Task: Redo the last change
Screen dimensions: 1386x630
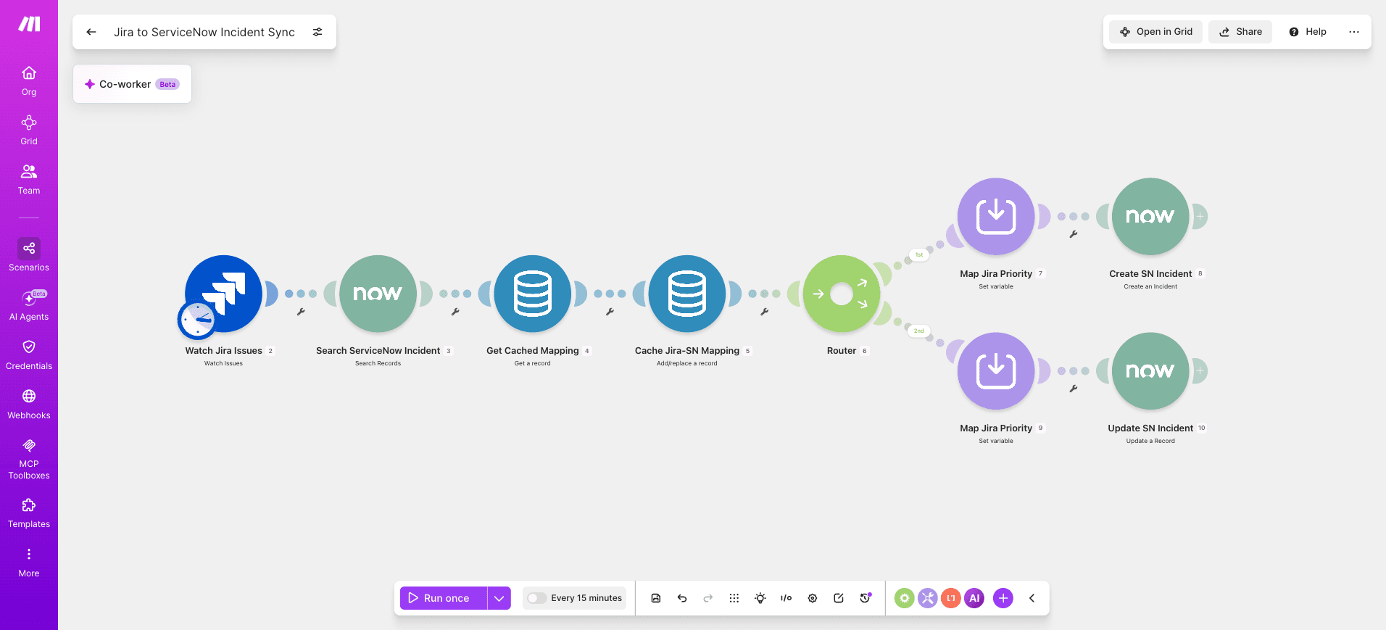Action: 708,598
